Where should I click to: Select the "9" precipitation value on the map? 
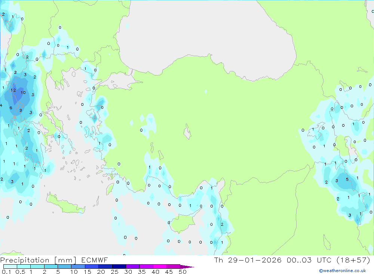tap(21, 110)
